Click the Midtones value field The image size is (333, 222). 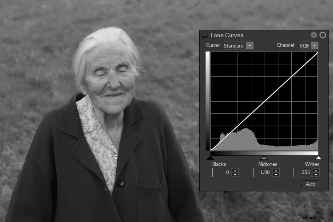click(262, 173)
